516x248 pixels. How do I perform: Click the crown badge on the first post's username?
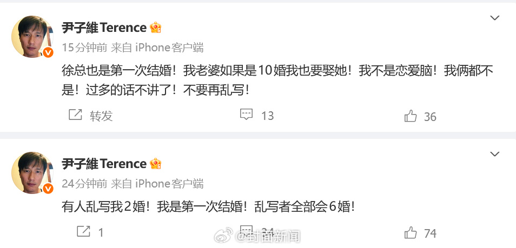(x=156, y=28)
